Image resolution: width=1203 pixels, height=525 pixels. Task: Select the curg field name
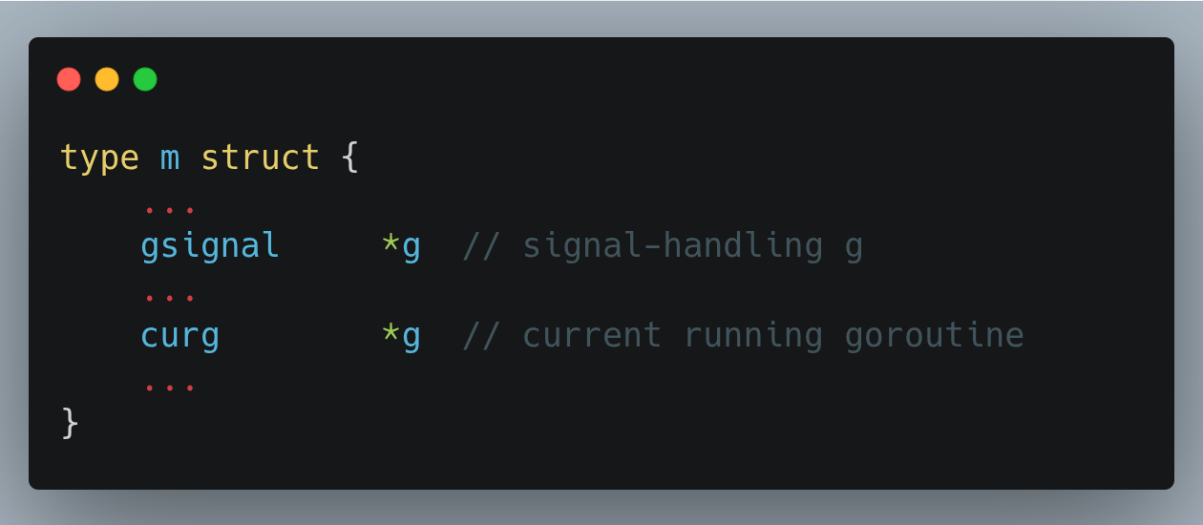(x=180, y=335)
